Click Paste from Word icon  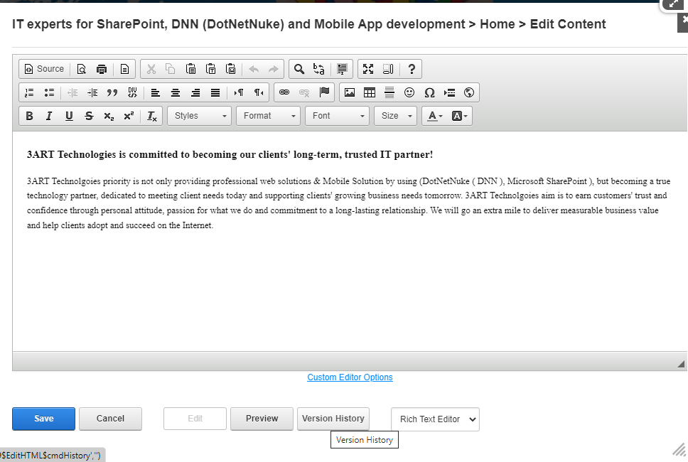tap(231, 69)
